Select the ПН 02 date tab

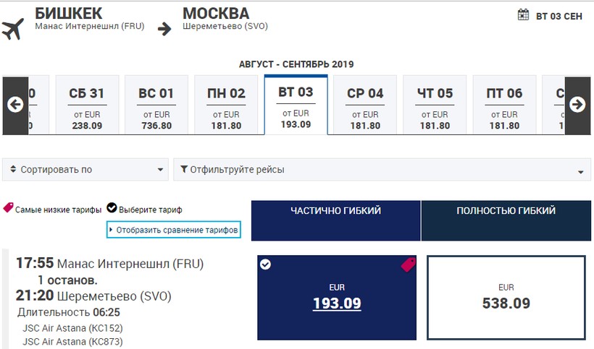click(226, 105)
